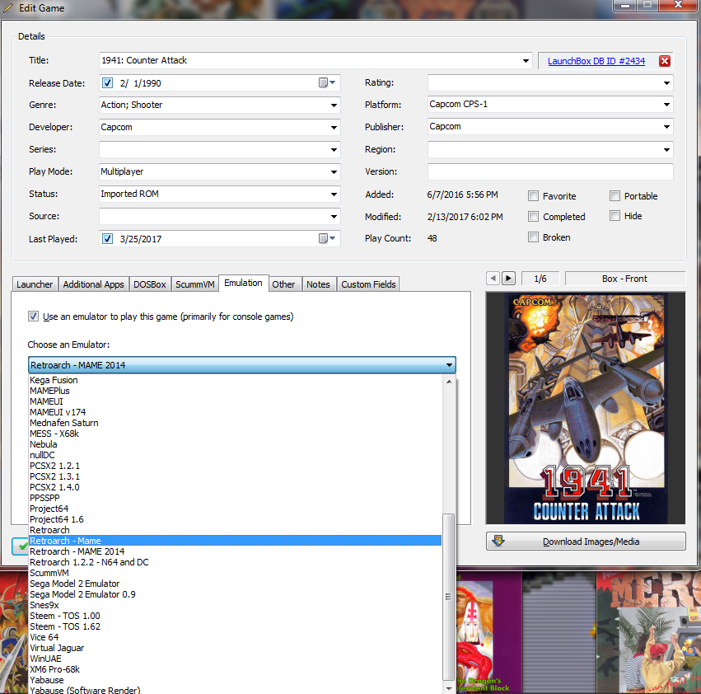Screen dimensions: 701x694
Task: Switch to the Launcher tab
Action: click(35, 284)
